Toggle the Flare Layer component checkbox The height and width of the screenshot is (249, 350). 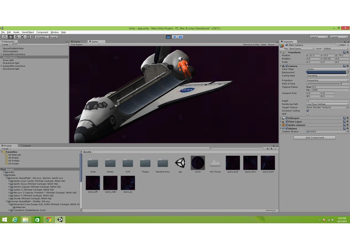tap(287, 121)
